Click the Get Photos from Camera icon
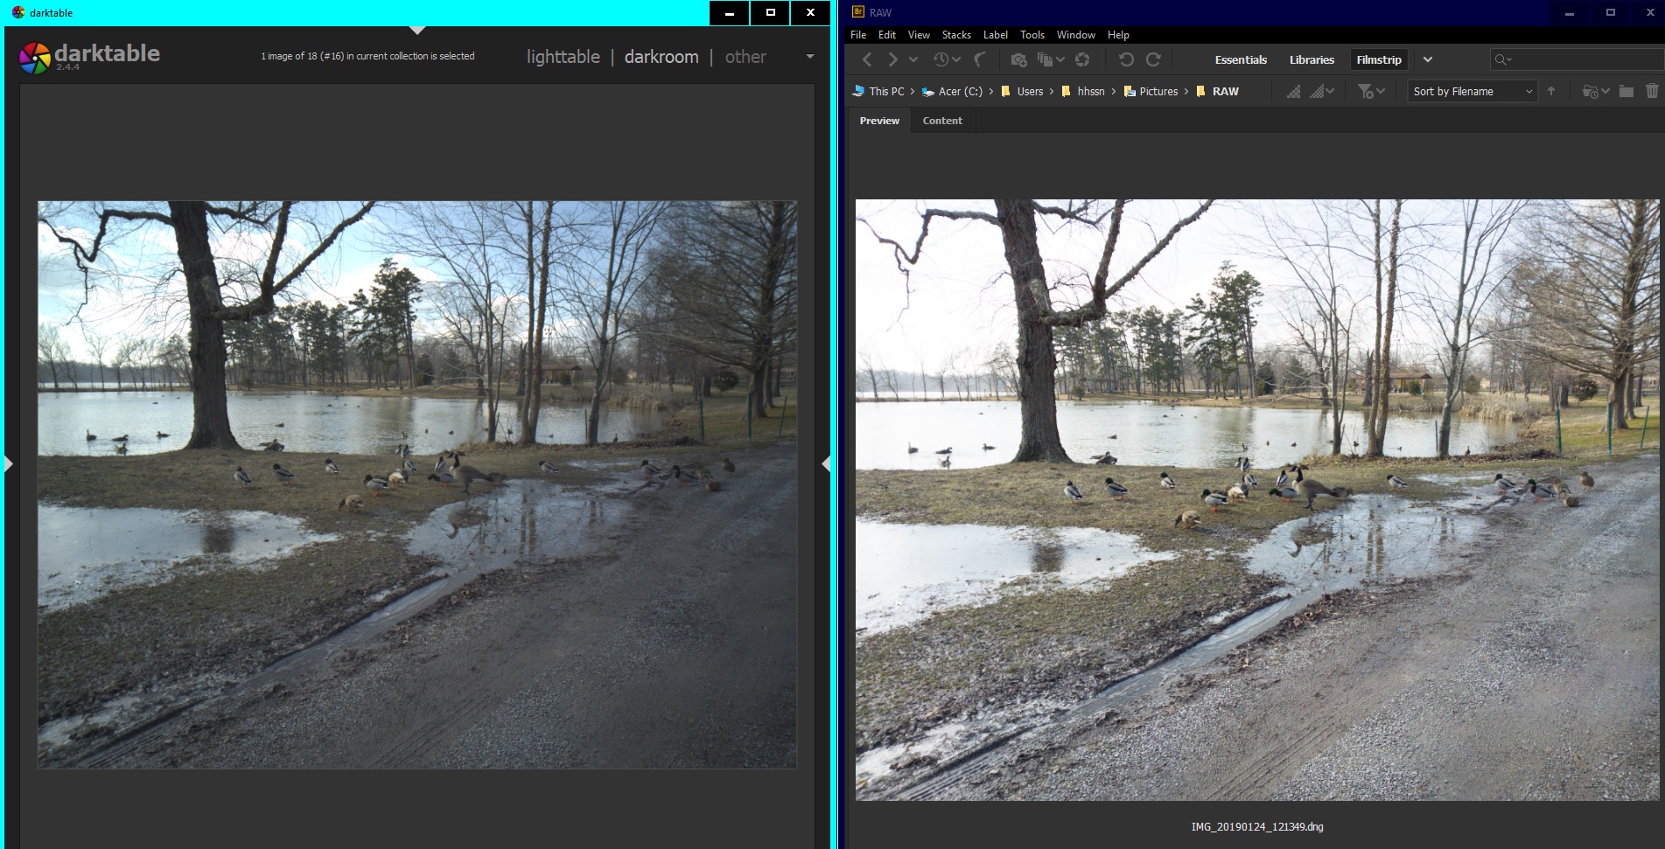1665x849 pixels. [1018, 59]
